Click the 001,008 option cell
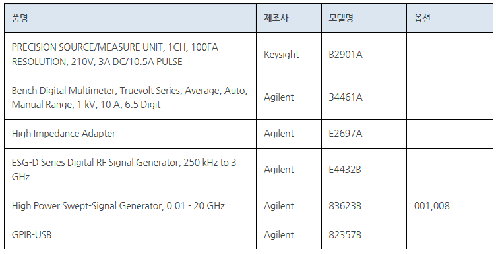 [450, 206]
